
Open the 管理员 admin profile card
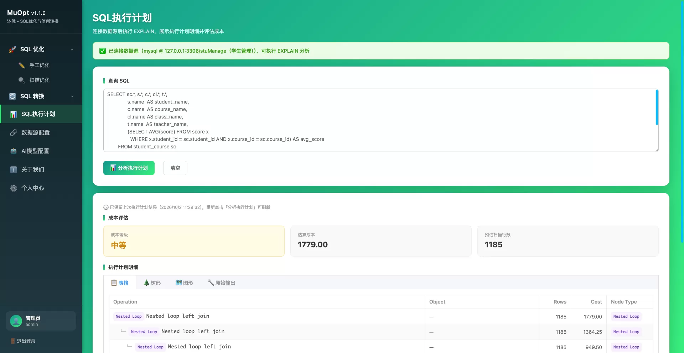[x=41, y=321]
